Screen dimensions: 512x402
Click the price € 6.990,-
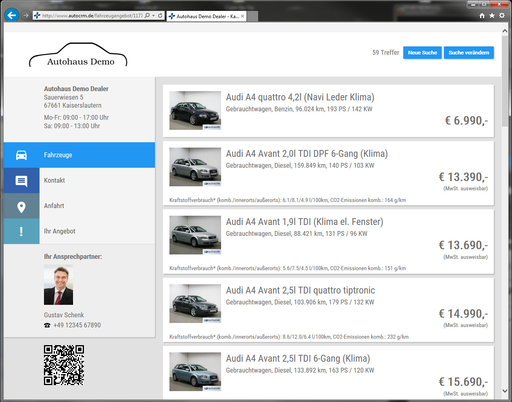coord(466,121)
